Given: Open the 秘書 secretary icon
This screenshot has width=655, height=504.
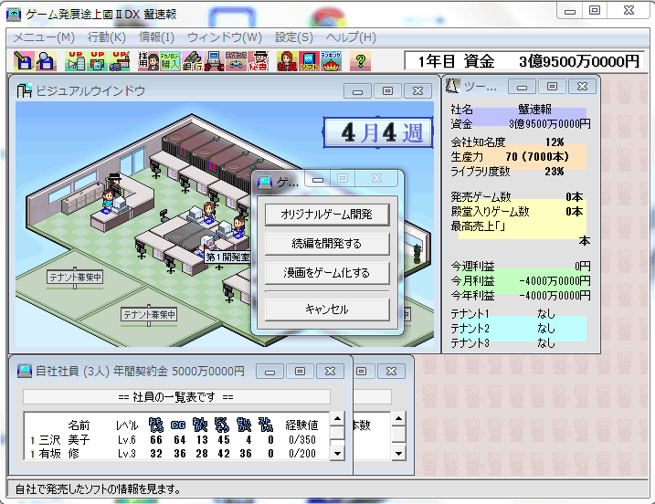Looking at the screenshot, I should click(x=259, y=61).
